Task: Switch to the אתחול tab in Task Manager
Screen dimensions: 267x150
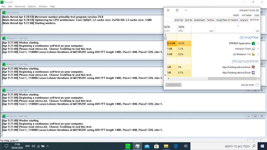Action: pos(210,20)
